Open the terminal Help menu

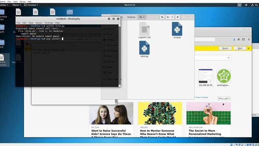[x=57, y=23]
